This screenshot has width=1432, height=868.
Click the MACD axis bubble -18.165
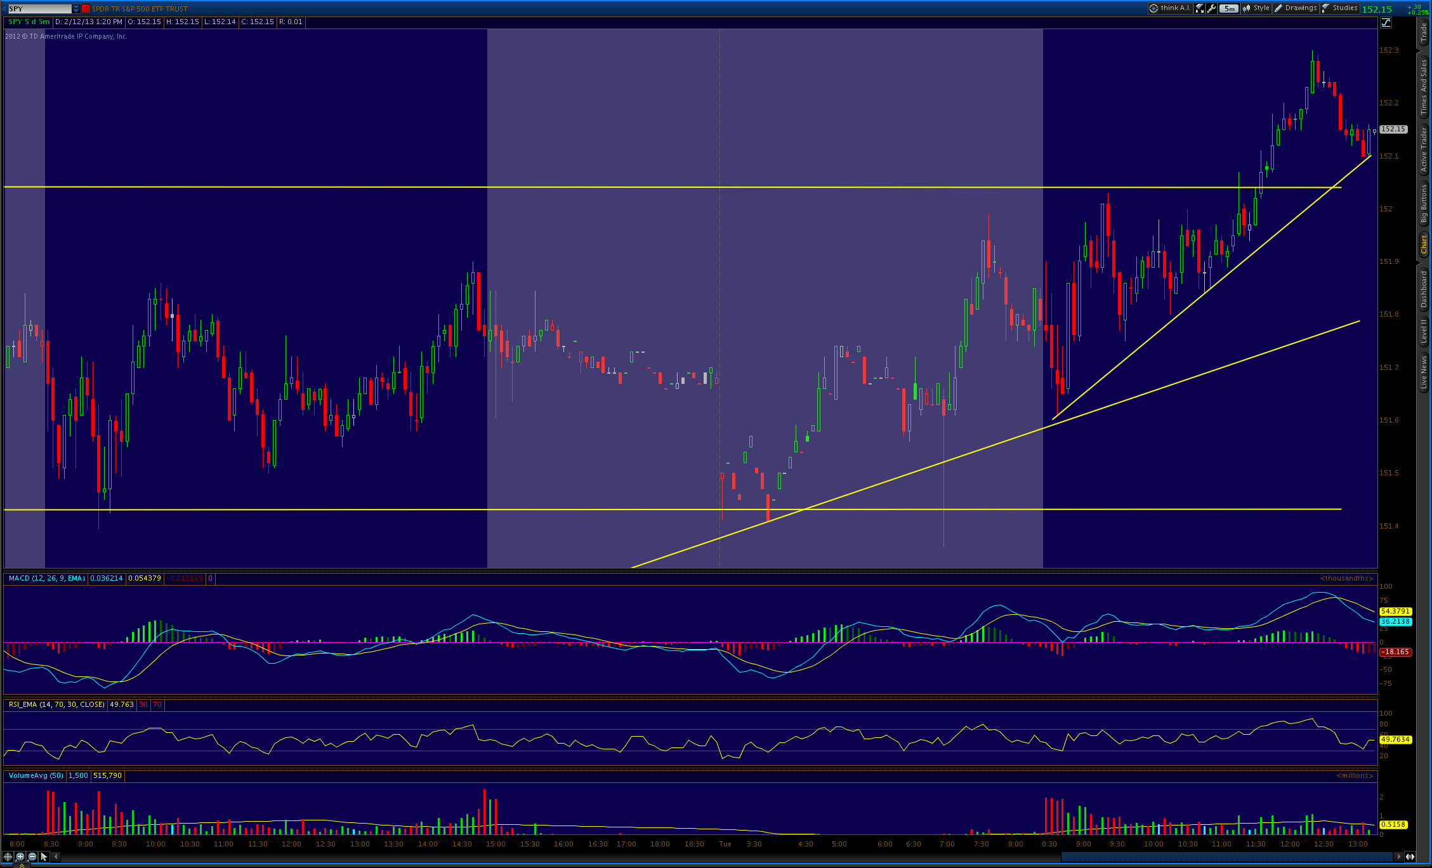tap(1395, 652)
